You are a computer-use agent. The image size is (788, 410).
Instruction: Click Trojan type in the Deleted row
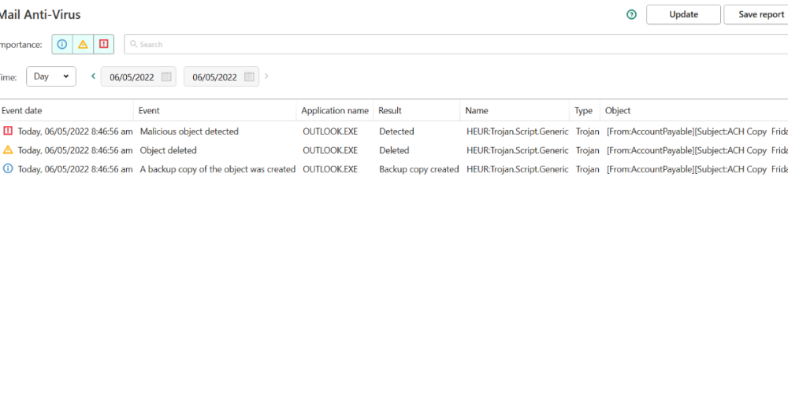588,150
